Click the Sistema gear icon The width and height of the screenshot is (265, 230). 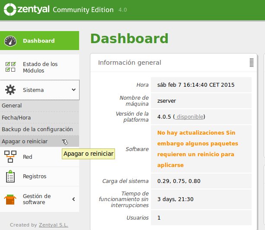[x=10, y=90]
